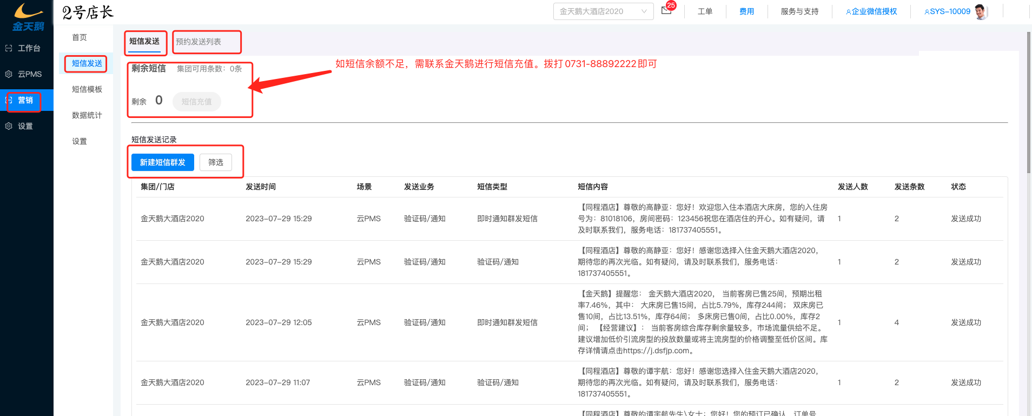
Task: Expand the 金天鹅大酒店2020 hotel dropdown
Action: [x=603, y=11]
